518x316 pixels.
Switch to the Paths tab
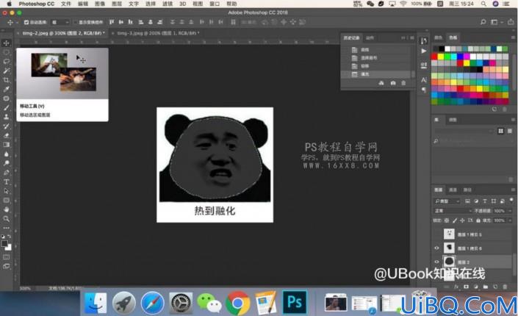pos(467,190)
